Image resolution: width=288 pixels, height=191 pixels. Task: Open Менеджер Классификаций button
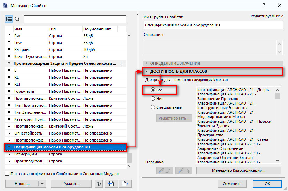point(238,170)
